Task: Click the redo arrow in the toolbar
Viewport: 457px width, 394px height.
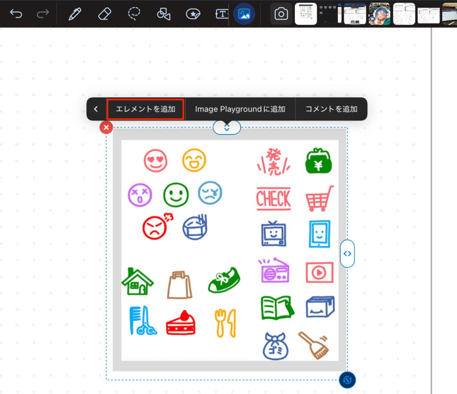Action: (43, 14)
